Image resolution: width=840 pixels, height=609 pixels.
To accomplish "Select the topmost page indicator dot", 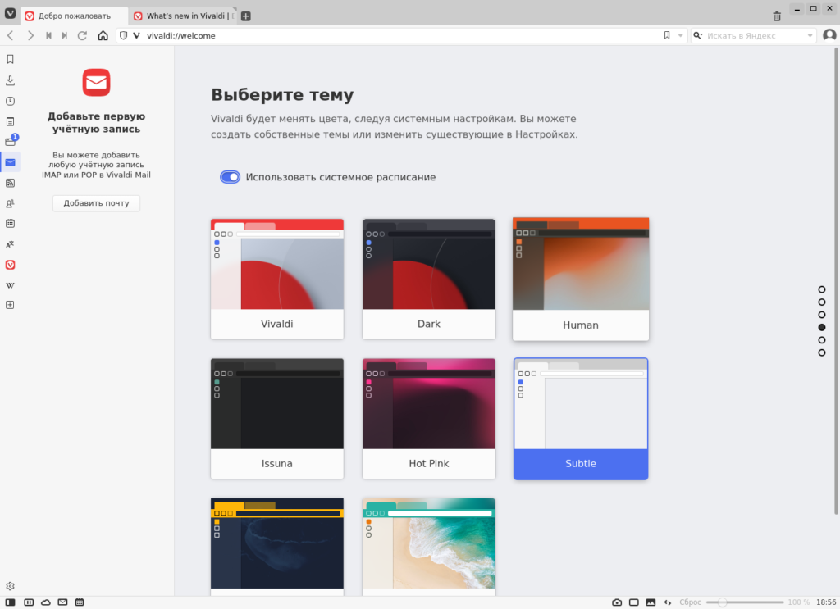I will pos(822,289).
